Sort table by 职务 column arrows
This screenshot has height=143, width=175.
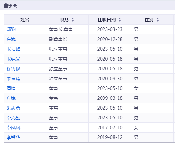coord(73,20)
